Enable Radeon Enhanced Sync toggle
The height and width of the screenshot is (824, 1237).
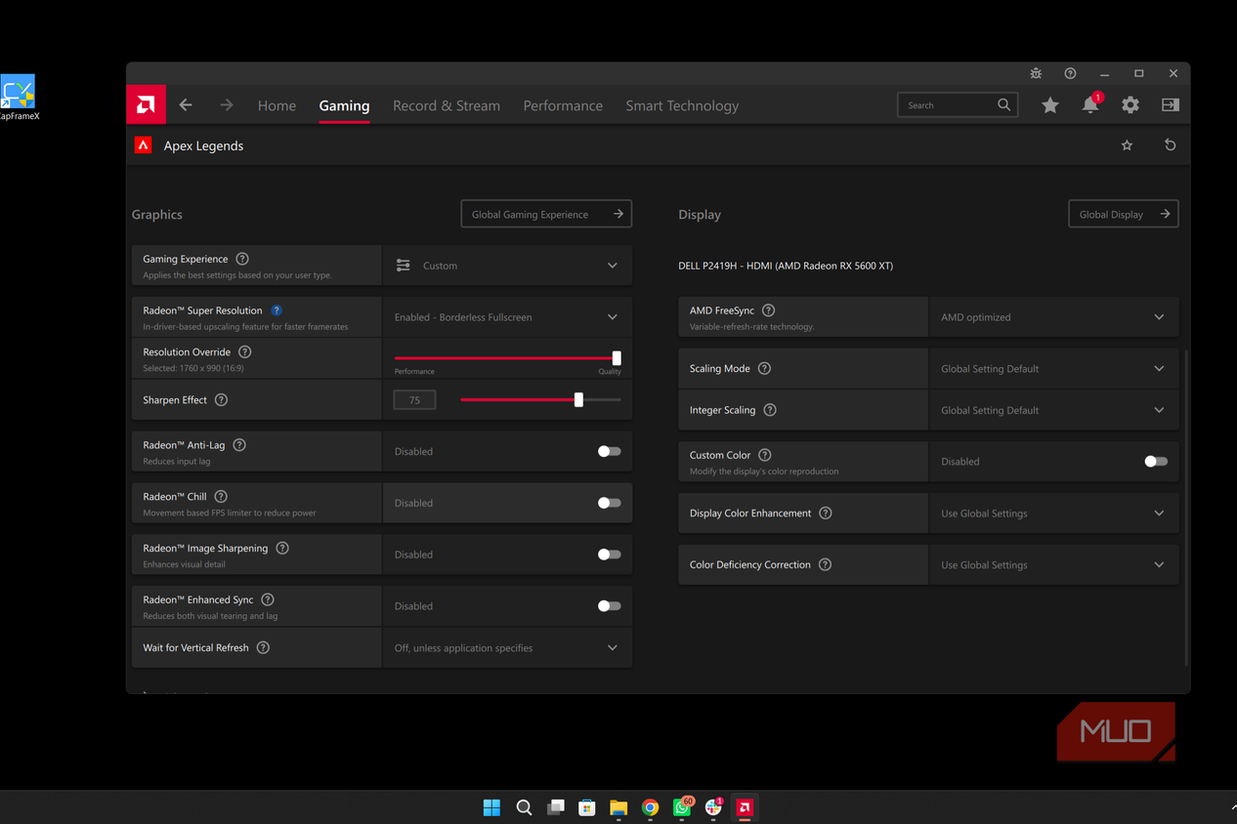tap(609, 606)
